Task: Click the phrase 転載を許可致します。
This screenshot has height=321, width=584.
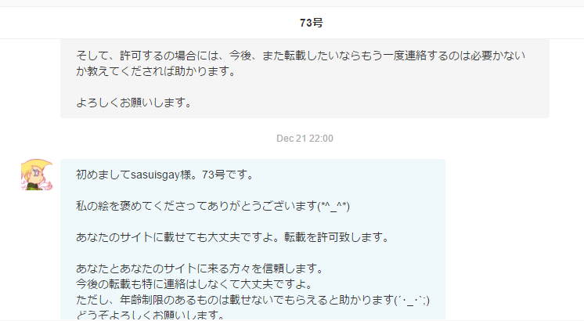Action: click(337, 237)
